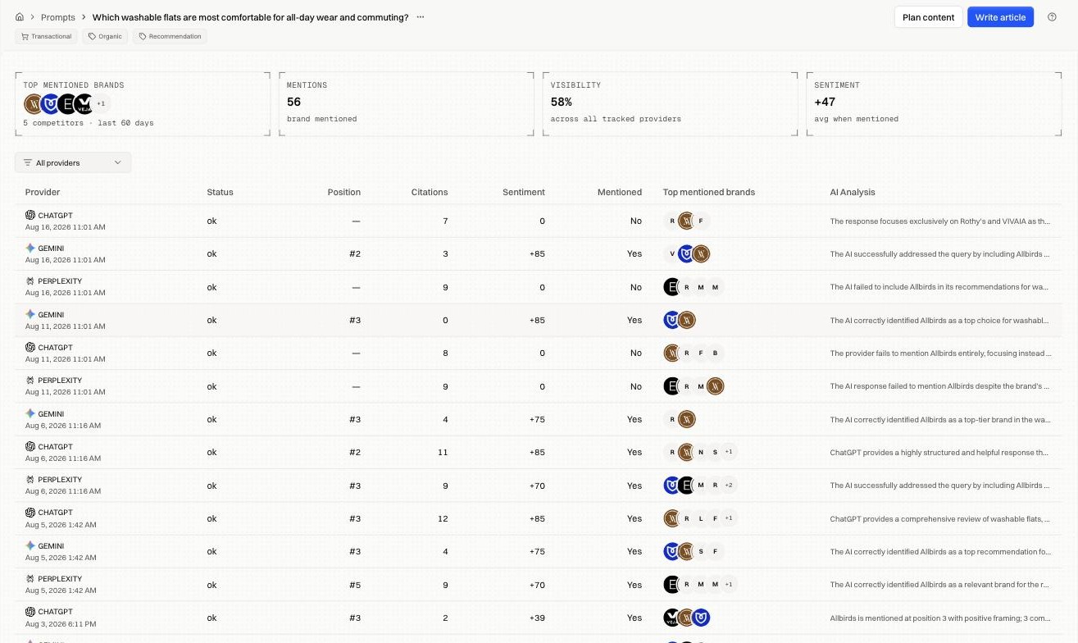The height and width of the screenshot is (643, 1078).
Task: Select the Organic tag
Action: (x=106, y=36)
